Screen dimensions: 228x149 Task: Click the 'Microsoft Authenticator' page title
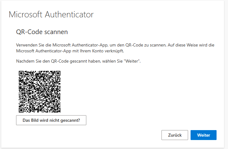(51, 15)
